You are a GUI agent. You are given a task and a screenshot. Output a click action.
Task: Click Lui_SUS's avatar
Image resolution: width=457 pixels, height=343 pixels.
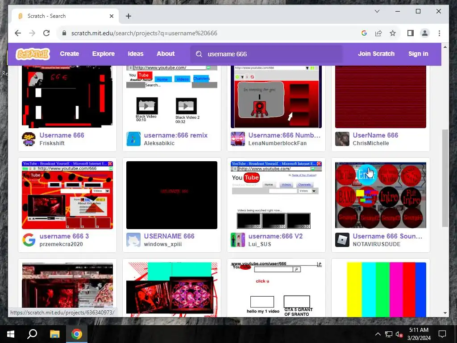point(238,240)
